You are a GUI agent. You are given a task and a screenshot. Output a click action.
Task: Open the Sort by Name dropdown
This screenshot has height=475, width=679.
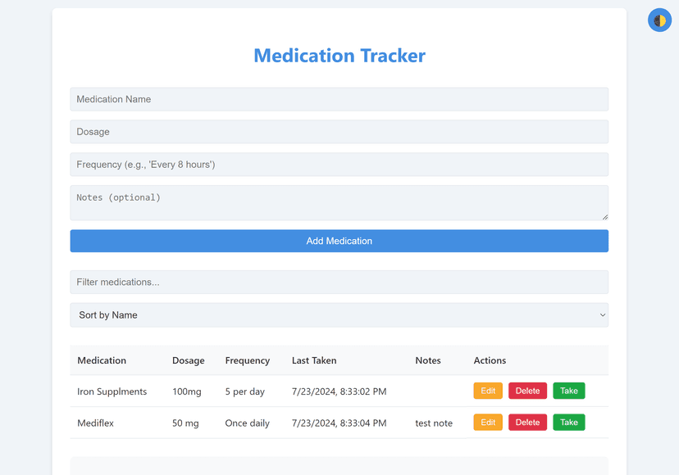click(339, 315)
